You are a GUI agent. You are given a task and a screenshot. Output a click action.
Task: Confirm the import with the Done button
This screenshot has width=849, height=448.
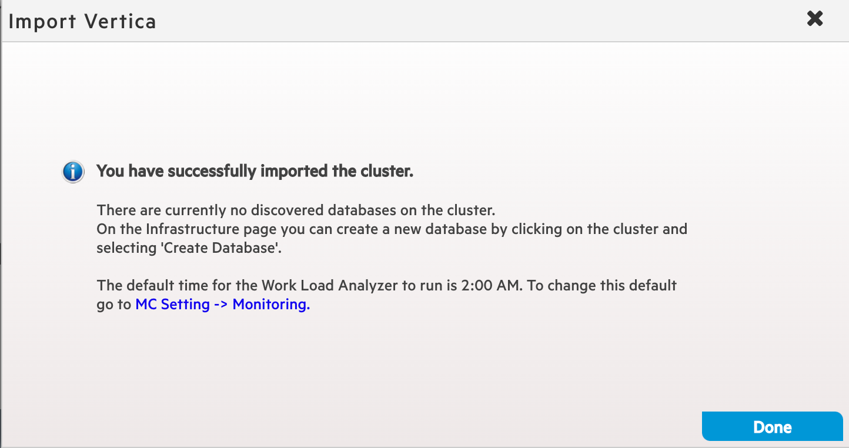(x=772, y=426)
